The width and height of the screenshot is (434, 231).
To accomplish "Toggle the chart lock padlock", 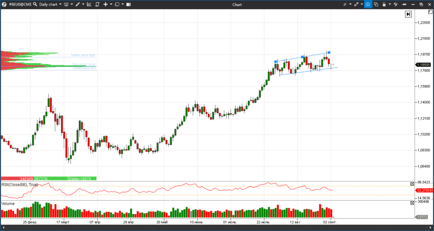I will click(x=384, y=5).
